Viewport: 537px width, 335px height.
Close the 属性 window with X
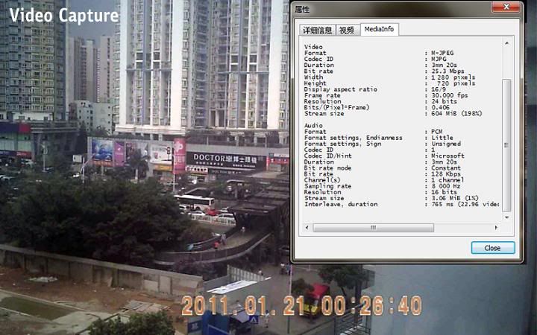click(x=506, y=7)
